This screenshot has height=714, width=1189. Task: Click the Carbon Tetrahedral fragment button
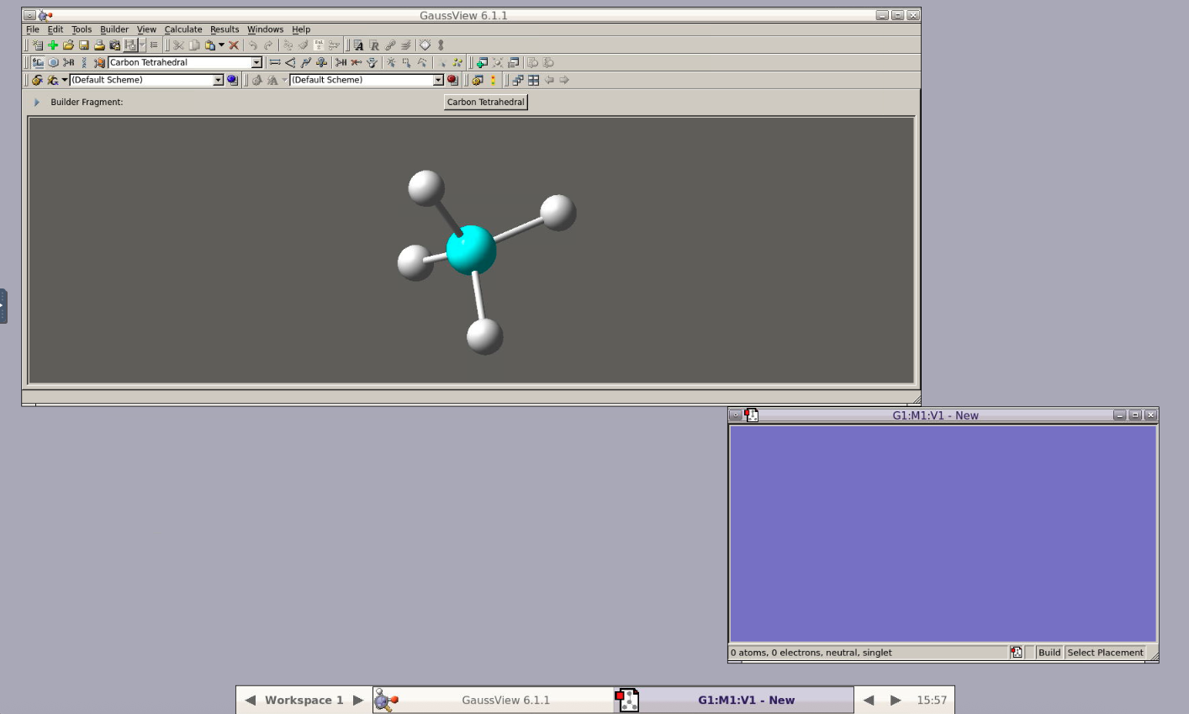click(x=486, y=102)
